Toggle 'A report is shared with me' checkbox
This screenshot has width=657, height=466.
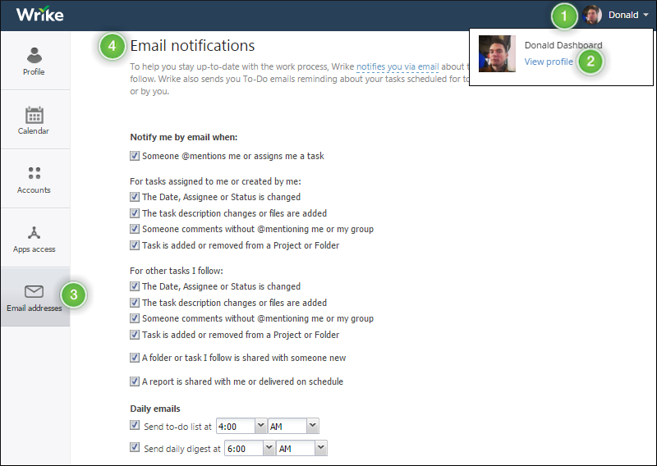click(135, 381)
